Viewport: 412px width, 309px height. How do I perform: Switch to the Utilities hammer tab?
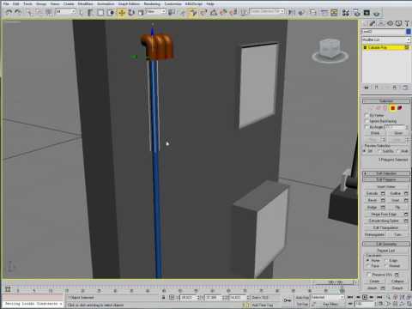(407, 23)
